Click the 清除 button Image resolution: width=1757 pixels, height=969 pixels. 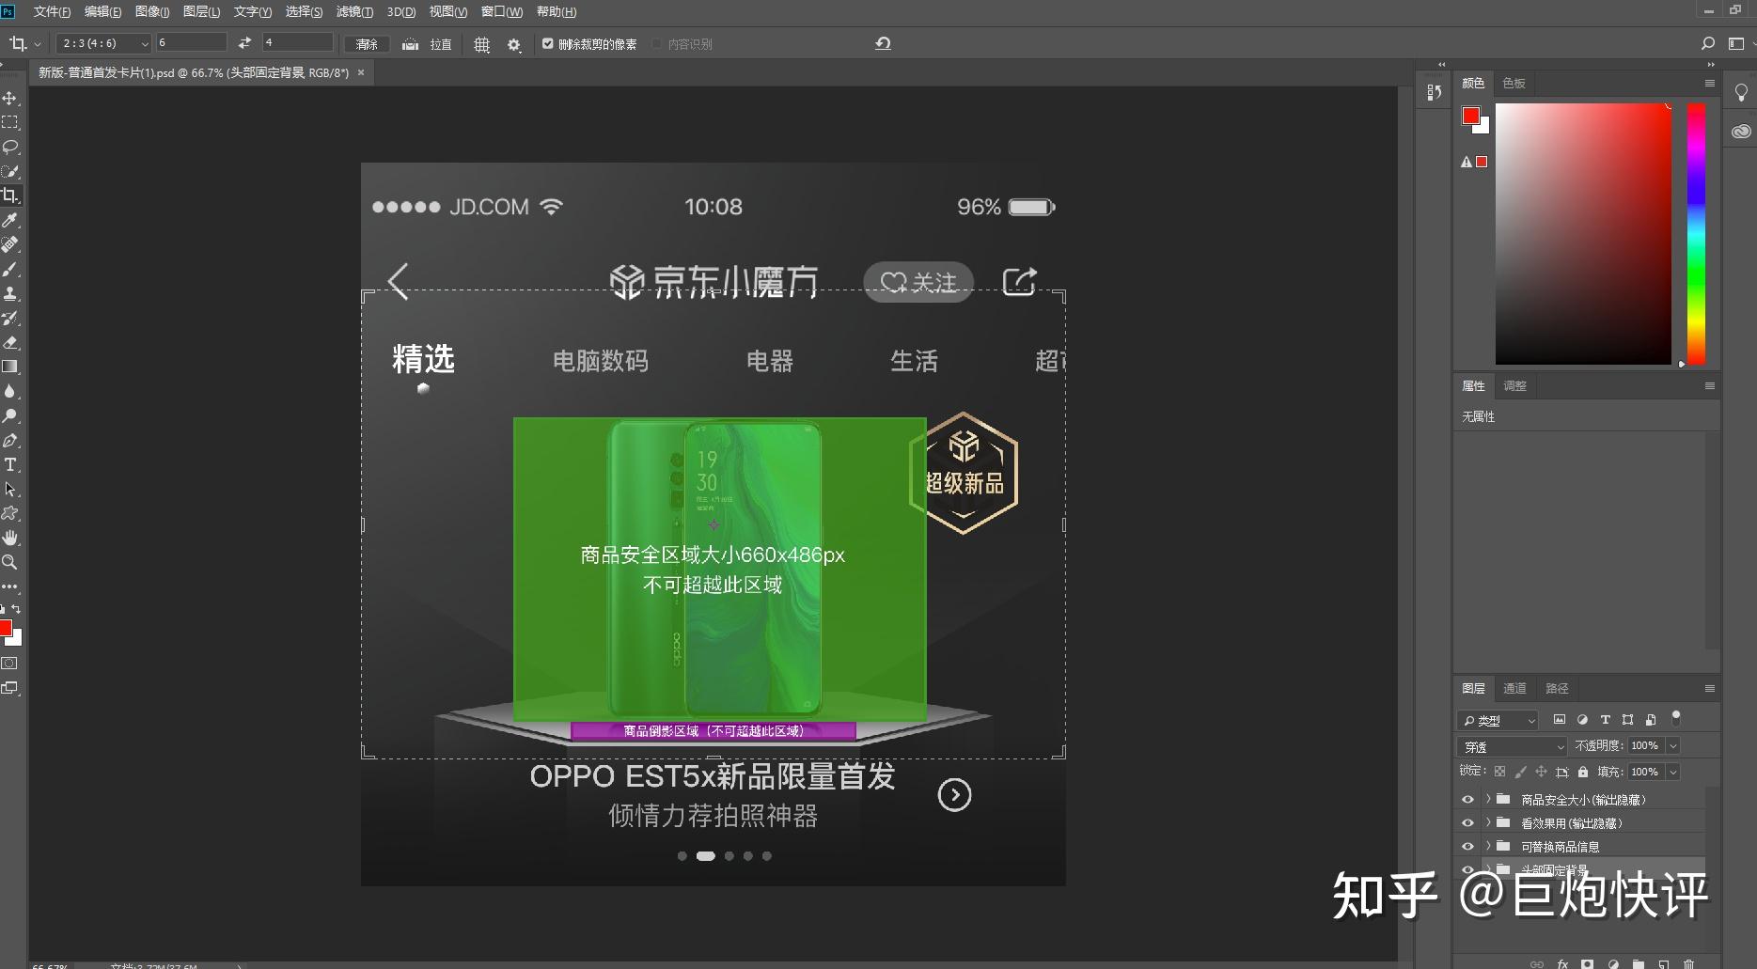tap(367, 44)
